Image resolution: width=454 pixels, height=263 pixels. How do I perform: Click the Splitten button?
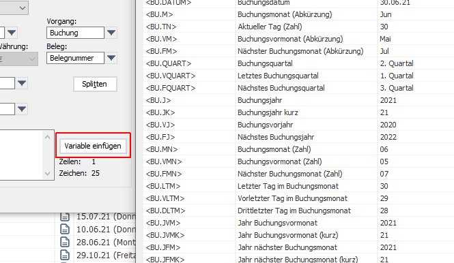[95, 84]
